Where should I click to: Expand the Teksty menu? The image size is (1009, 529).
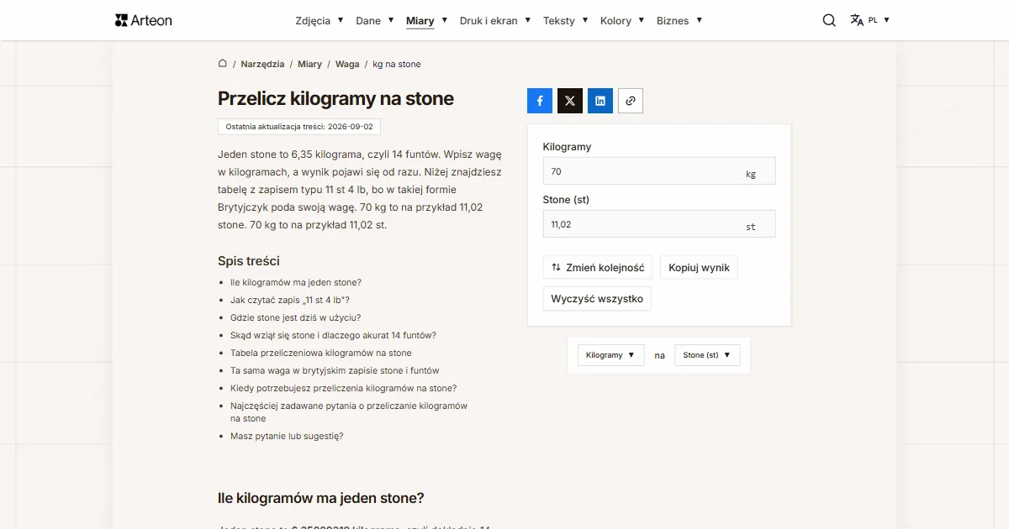[566, 21]
